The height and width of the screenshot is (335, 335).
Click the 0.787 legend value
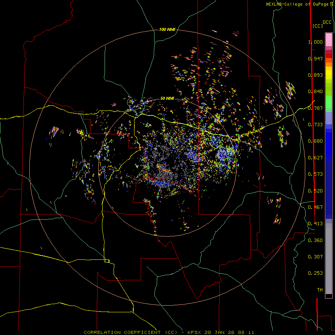[315, 108]
